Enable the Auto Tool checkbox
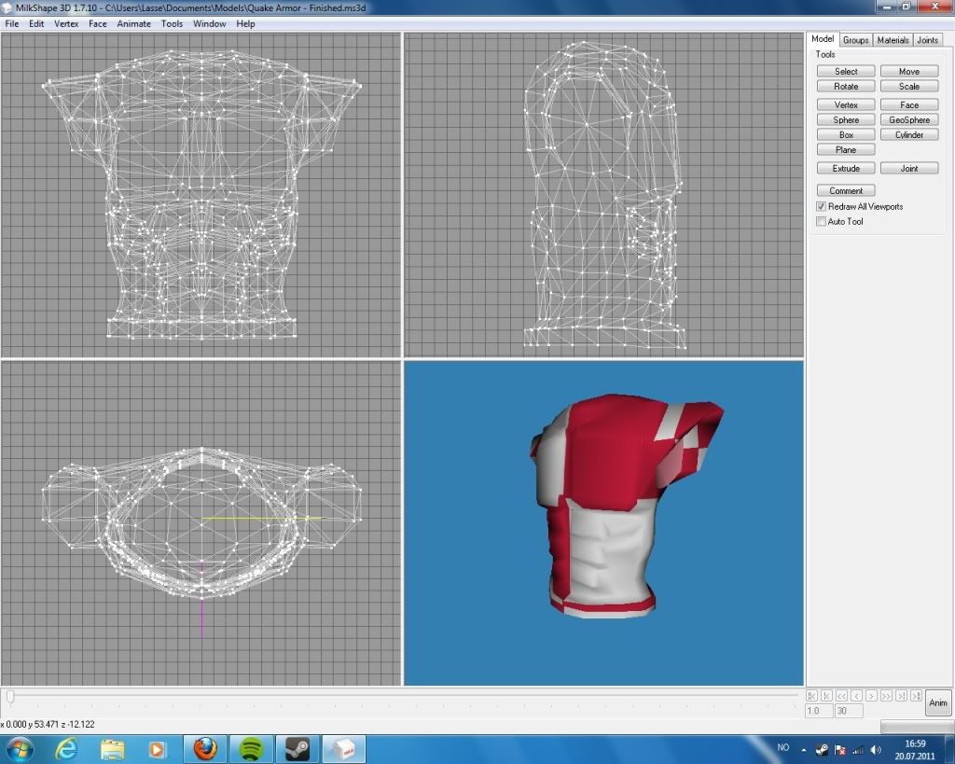 coord(821,222)
